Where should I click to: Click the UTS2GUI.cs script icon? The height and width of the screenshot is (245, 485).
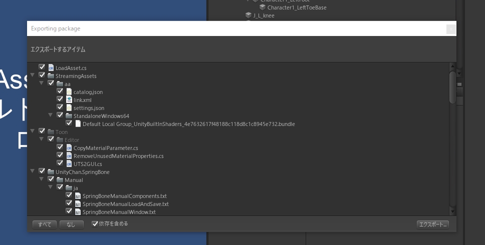69,164
